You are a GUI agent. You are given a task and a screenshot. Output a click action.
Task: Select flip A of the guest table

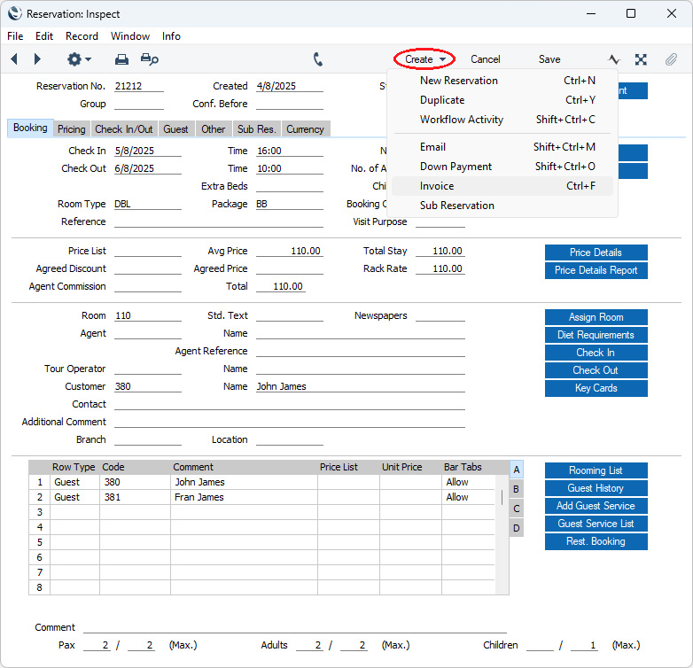tap(517, 470)
